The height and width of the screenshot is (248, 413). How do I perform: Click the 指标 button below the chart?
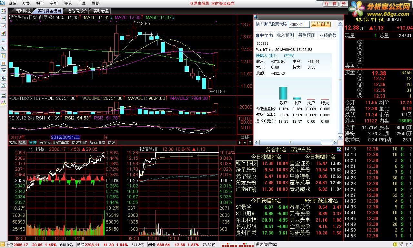click(x=13, y=142)
